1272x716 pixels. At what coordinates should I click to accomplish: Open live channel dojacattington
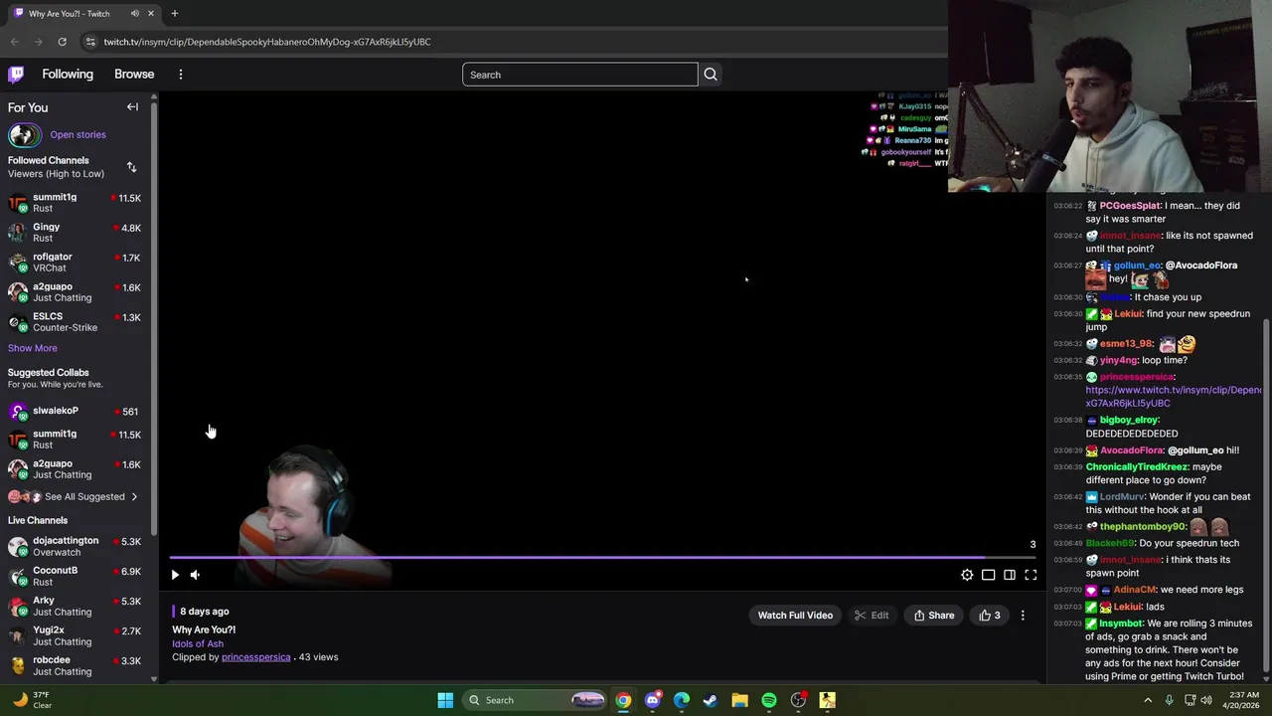pyautogui.click(x=78, y=547)
